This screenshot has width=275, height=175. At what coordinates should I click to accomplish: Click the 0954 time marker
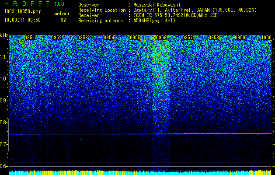(x=109, y=38)
